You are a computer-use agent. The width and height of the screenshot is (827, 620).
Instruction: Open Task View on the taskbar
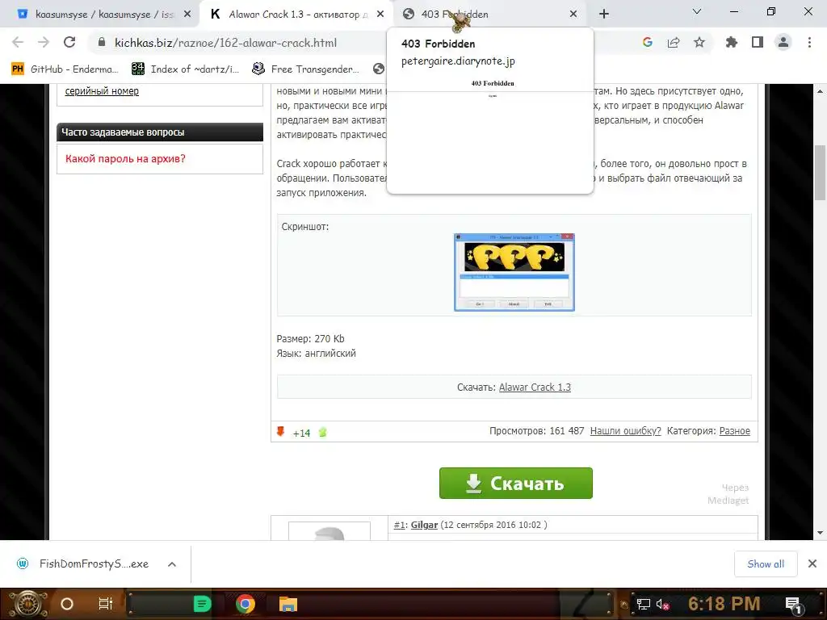(x=106, y=604)
